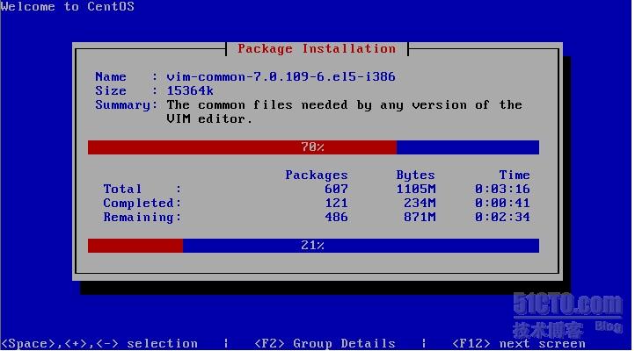
Task: Click the 70% package progress bar
Action: click(x=313, y=147)
